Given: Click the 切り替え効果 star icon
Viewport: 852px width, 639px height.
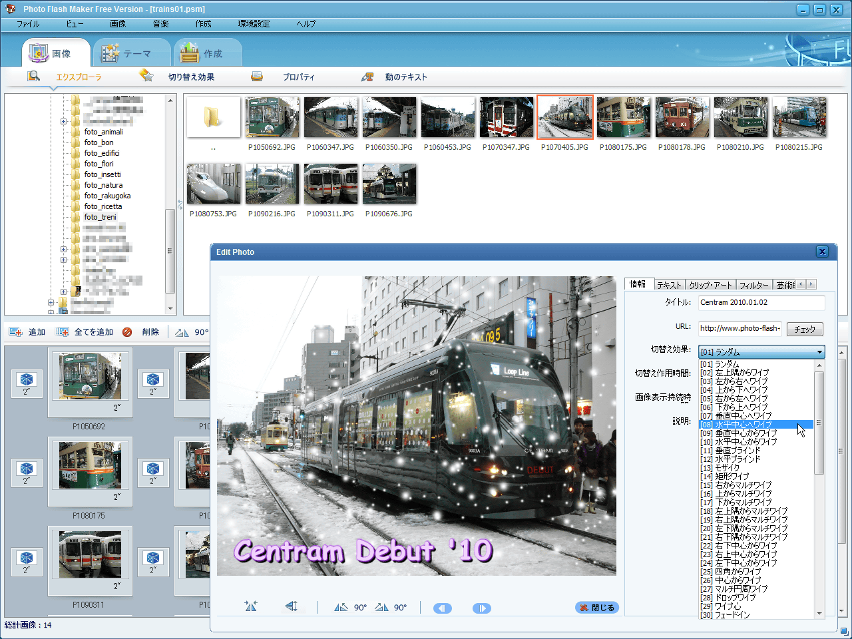Looking at the screenshot, I should (146, 76).
